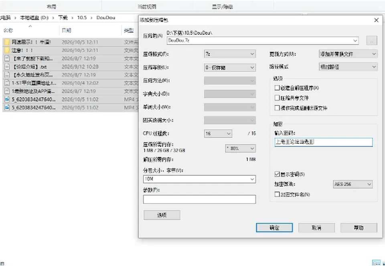Click the password input field
Viewport: 385px width, 266px height.
click(x=323, y=142)
